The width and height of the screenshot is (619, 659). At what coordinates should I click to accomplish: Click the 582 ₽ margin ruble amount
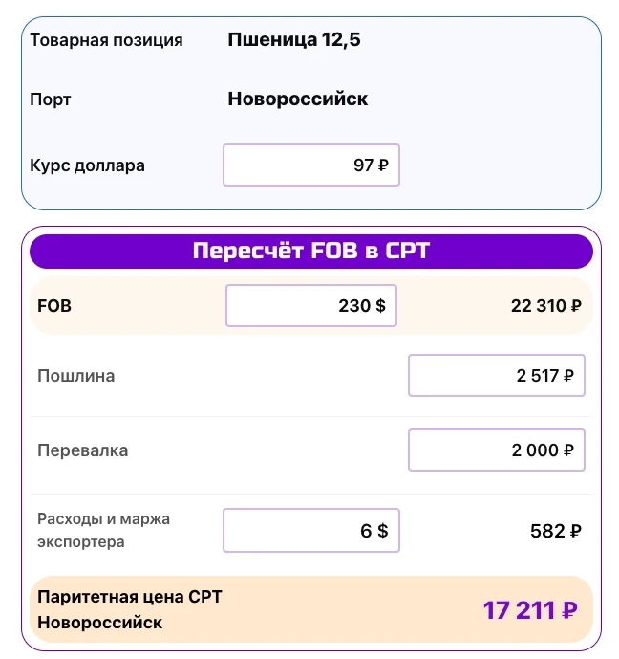(x=555, y=531)
